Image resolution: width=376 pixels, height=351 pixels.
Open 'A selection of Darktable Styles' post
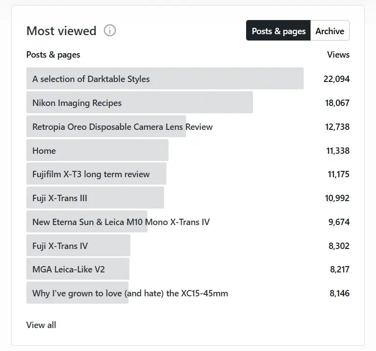click(91, 79)
